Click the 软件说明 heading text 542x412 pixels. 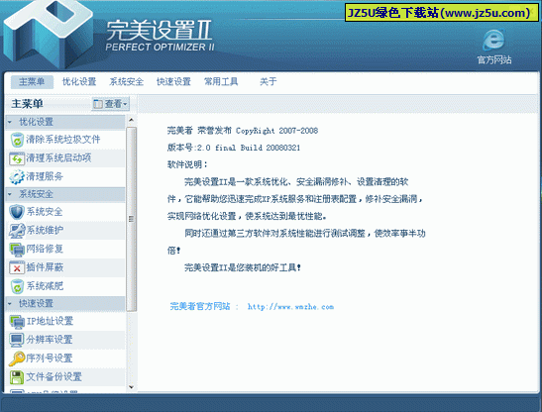(x=187, y=164)
